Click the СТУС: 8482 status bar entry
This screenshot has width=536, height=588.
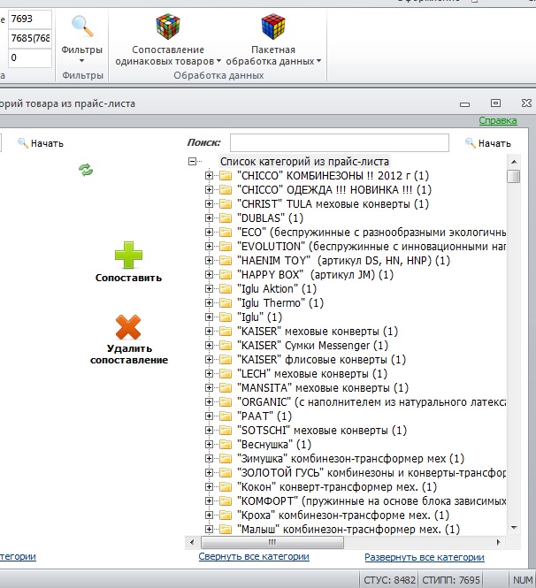389,580
